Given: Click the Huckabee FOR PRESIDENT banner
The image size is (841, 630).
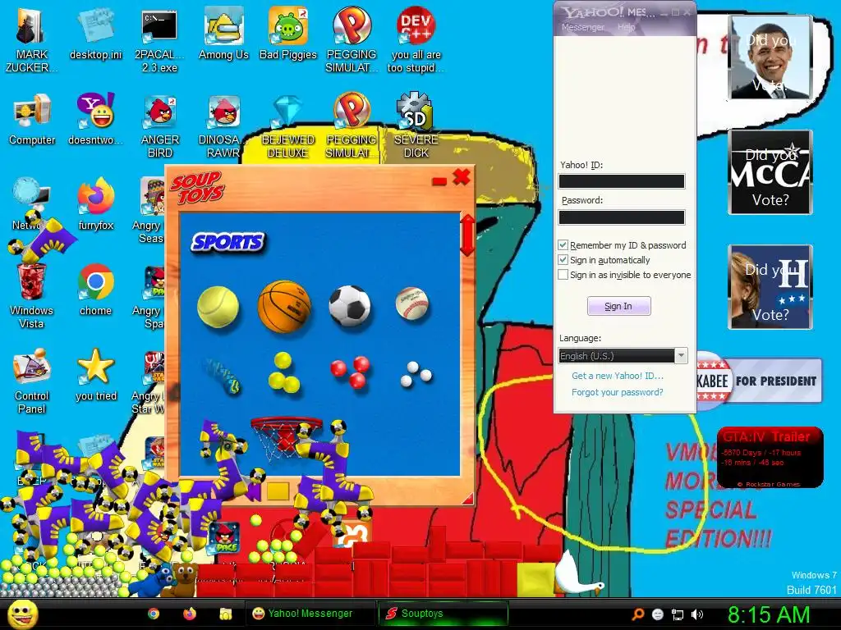Looking at the screenshot, I should [759, 381].
